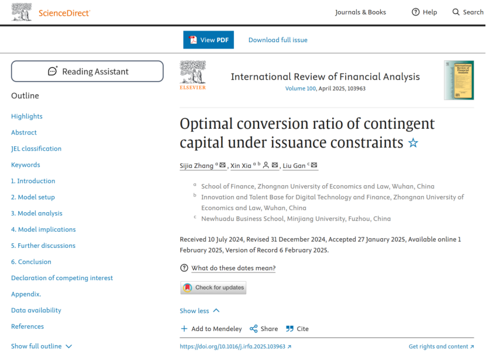
Task: Open the journal cover thumbnail
Action: 459,79
